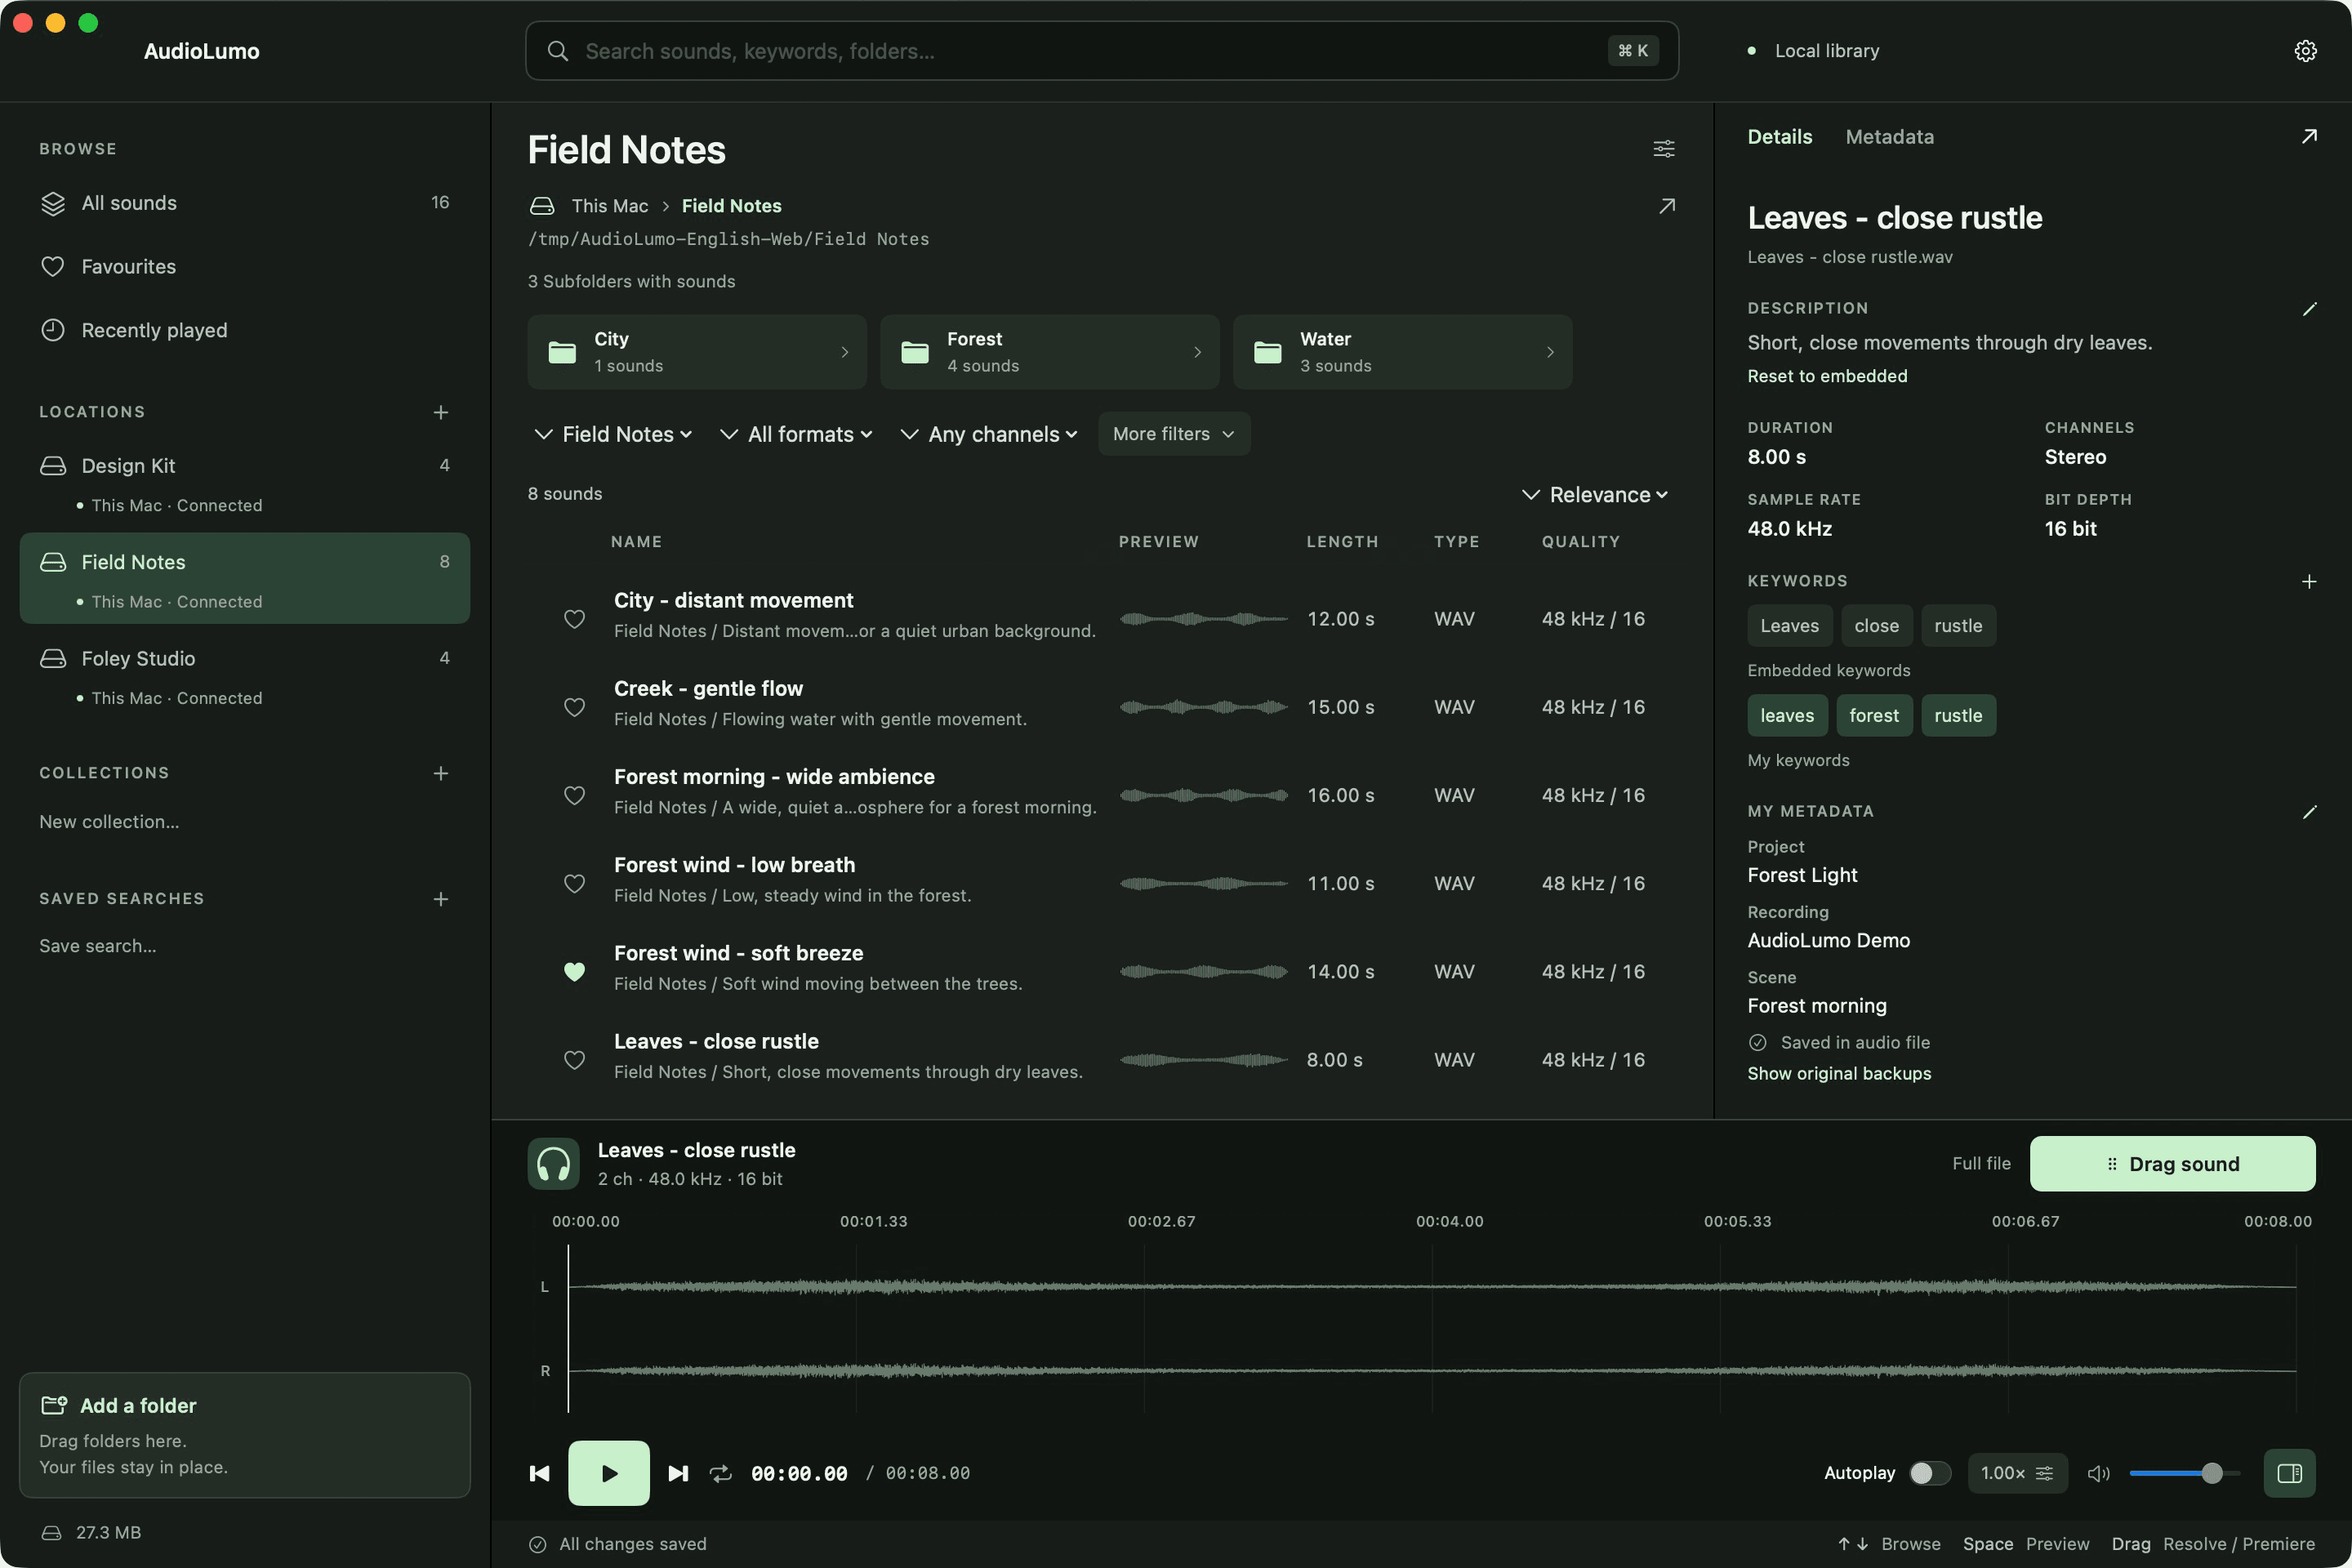
Task: Open All sounds in the Browse list
Action: (245, 203)
